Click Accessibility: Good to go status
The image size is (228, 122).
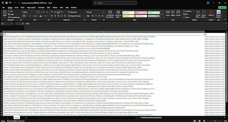click(16, 121)
